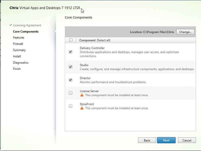
Task: Tick the Select all components checkbox
Action: [71, 40]
